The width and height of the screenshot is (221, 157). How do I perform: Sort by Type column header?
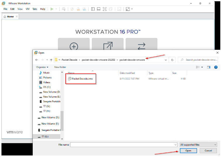click(x=151, y=73)
